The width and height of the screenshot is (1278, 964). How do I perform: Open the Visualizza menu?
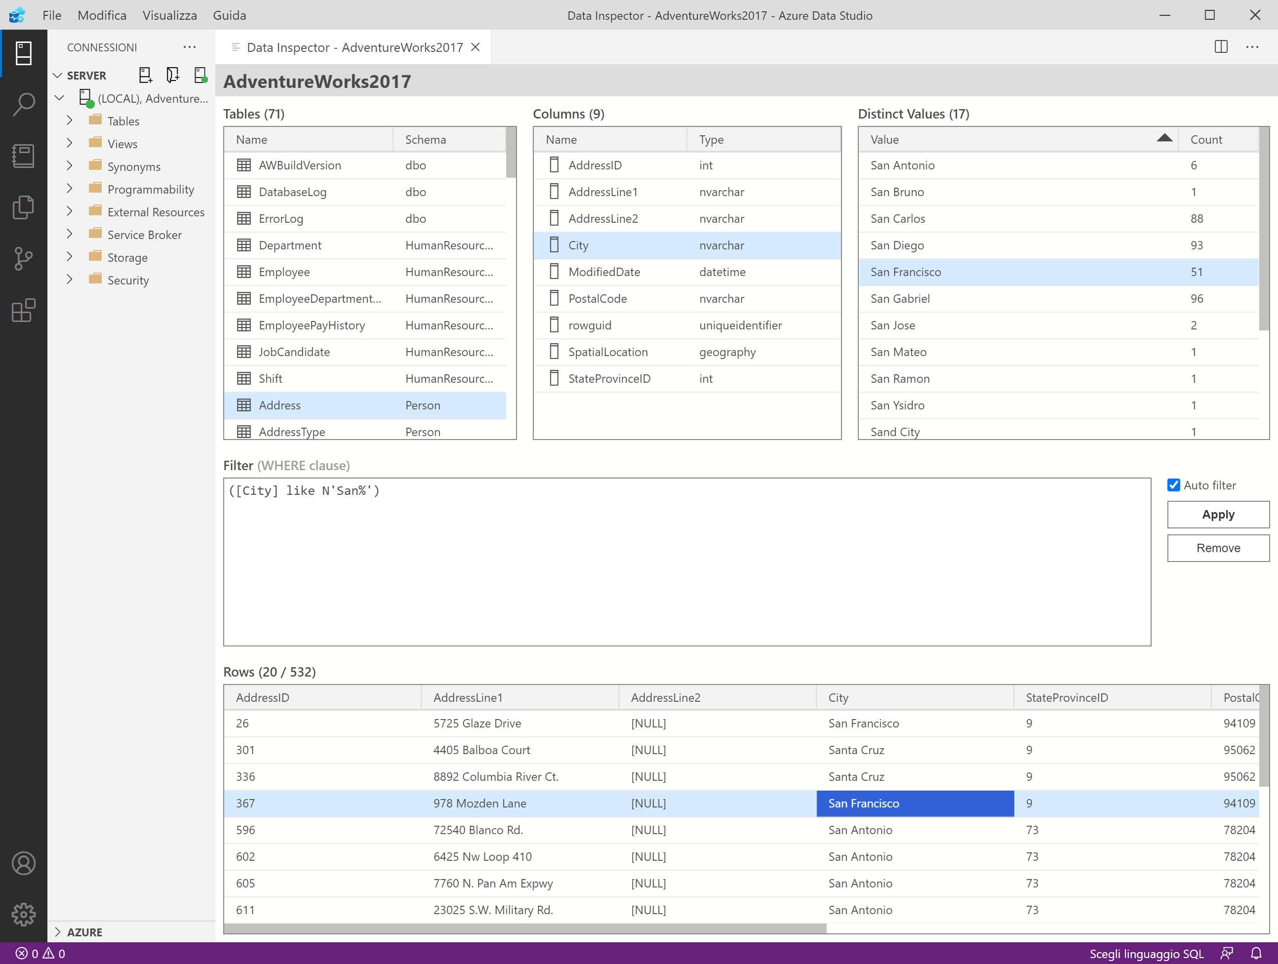169,15
